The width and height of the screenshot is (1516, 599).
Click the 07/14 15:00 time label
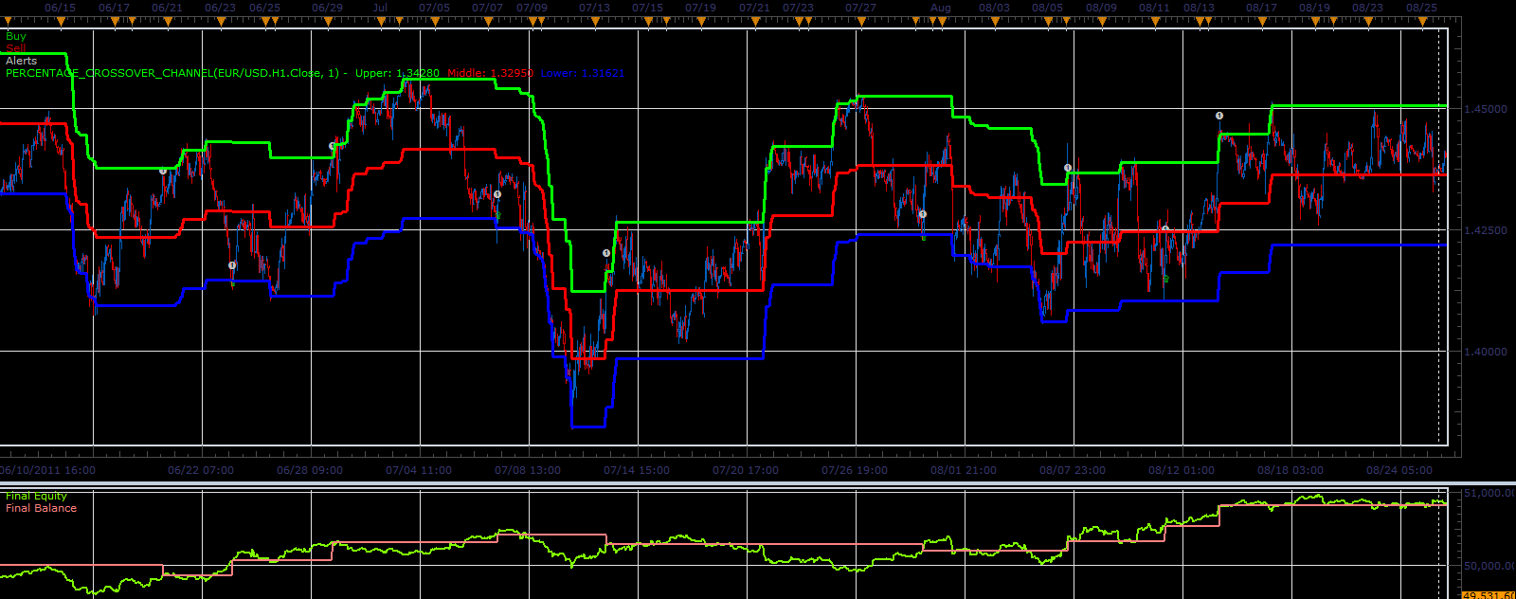(637, 470)
